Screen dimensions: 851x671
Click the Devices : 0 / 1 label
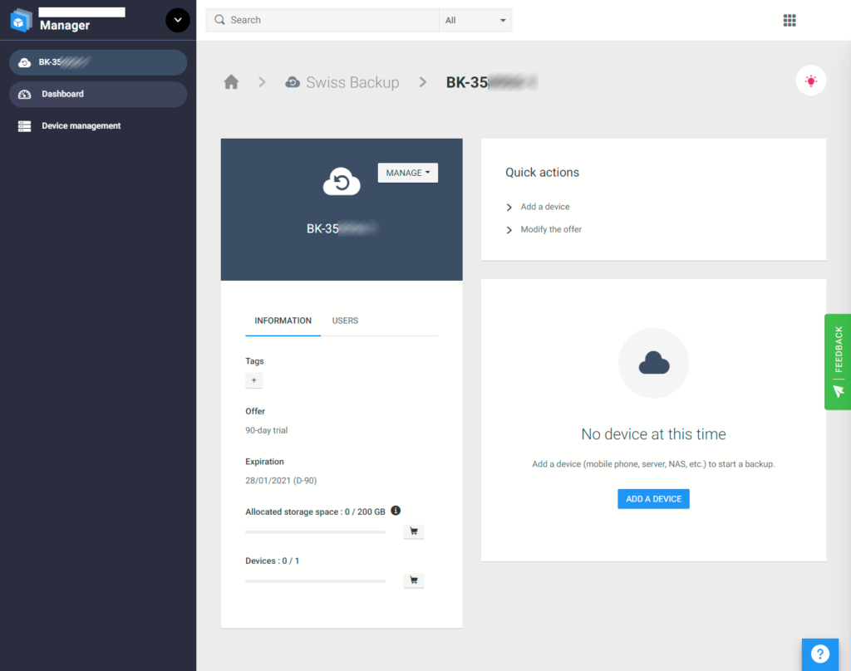(272, 561)
